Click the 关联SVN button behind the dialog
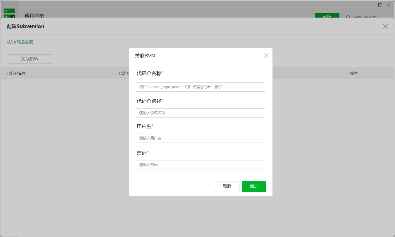The width and height of the screenshot is (395, 237). coord(30,59)
